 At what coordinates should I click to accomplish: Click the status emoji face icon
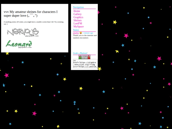[81, 33]
